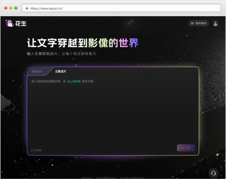Click the padlock icon in the address bar
Image resolution: width=226 pixels, height=179 pixels.
(x=27, y=8)
